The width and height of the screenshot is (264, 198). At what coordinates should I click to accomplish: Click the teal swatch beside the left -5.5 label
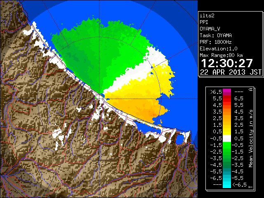tap(227, 172)
